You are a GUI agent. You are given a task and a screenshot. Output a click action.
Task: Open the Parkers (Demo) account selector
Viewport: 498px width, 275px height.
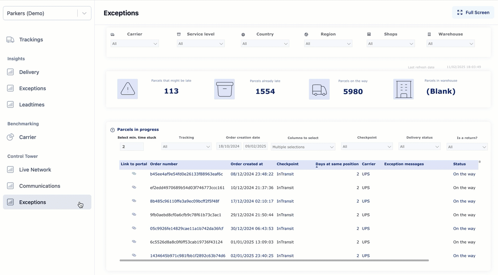point(47,13)
